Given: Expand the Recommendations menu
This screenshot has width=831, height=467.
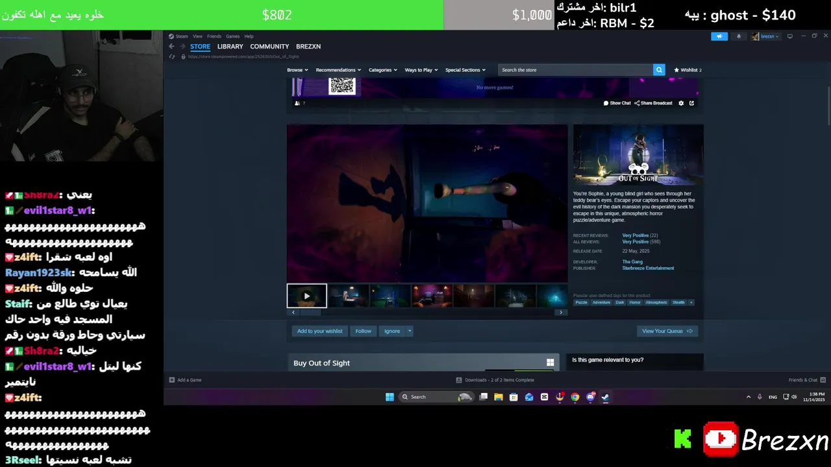Looking at the screenshot, I should tap(338, 70).
